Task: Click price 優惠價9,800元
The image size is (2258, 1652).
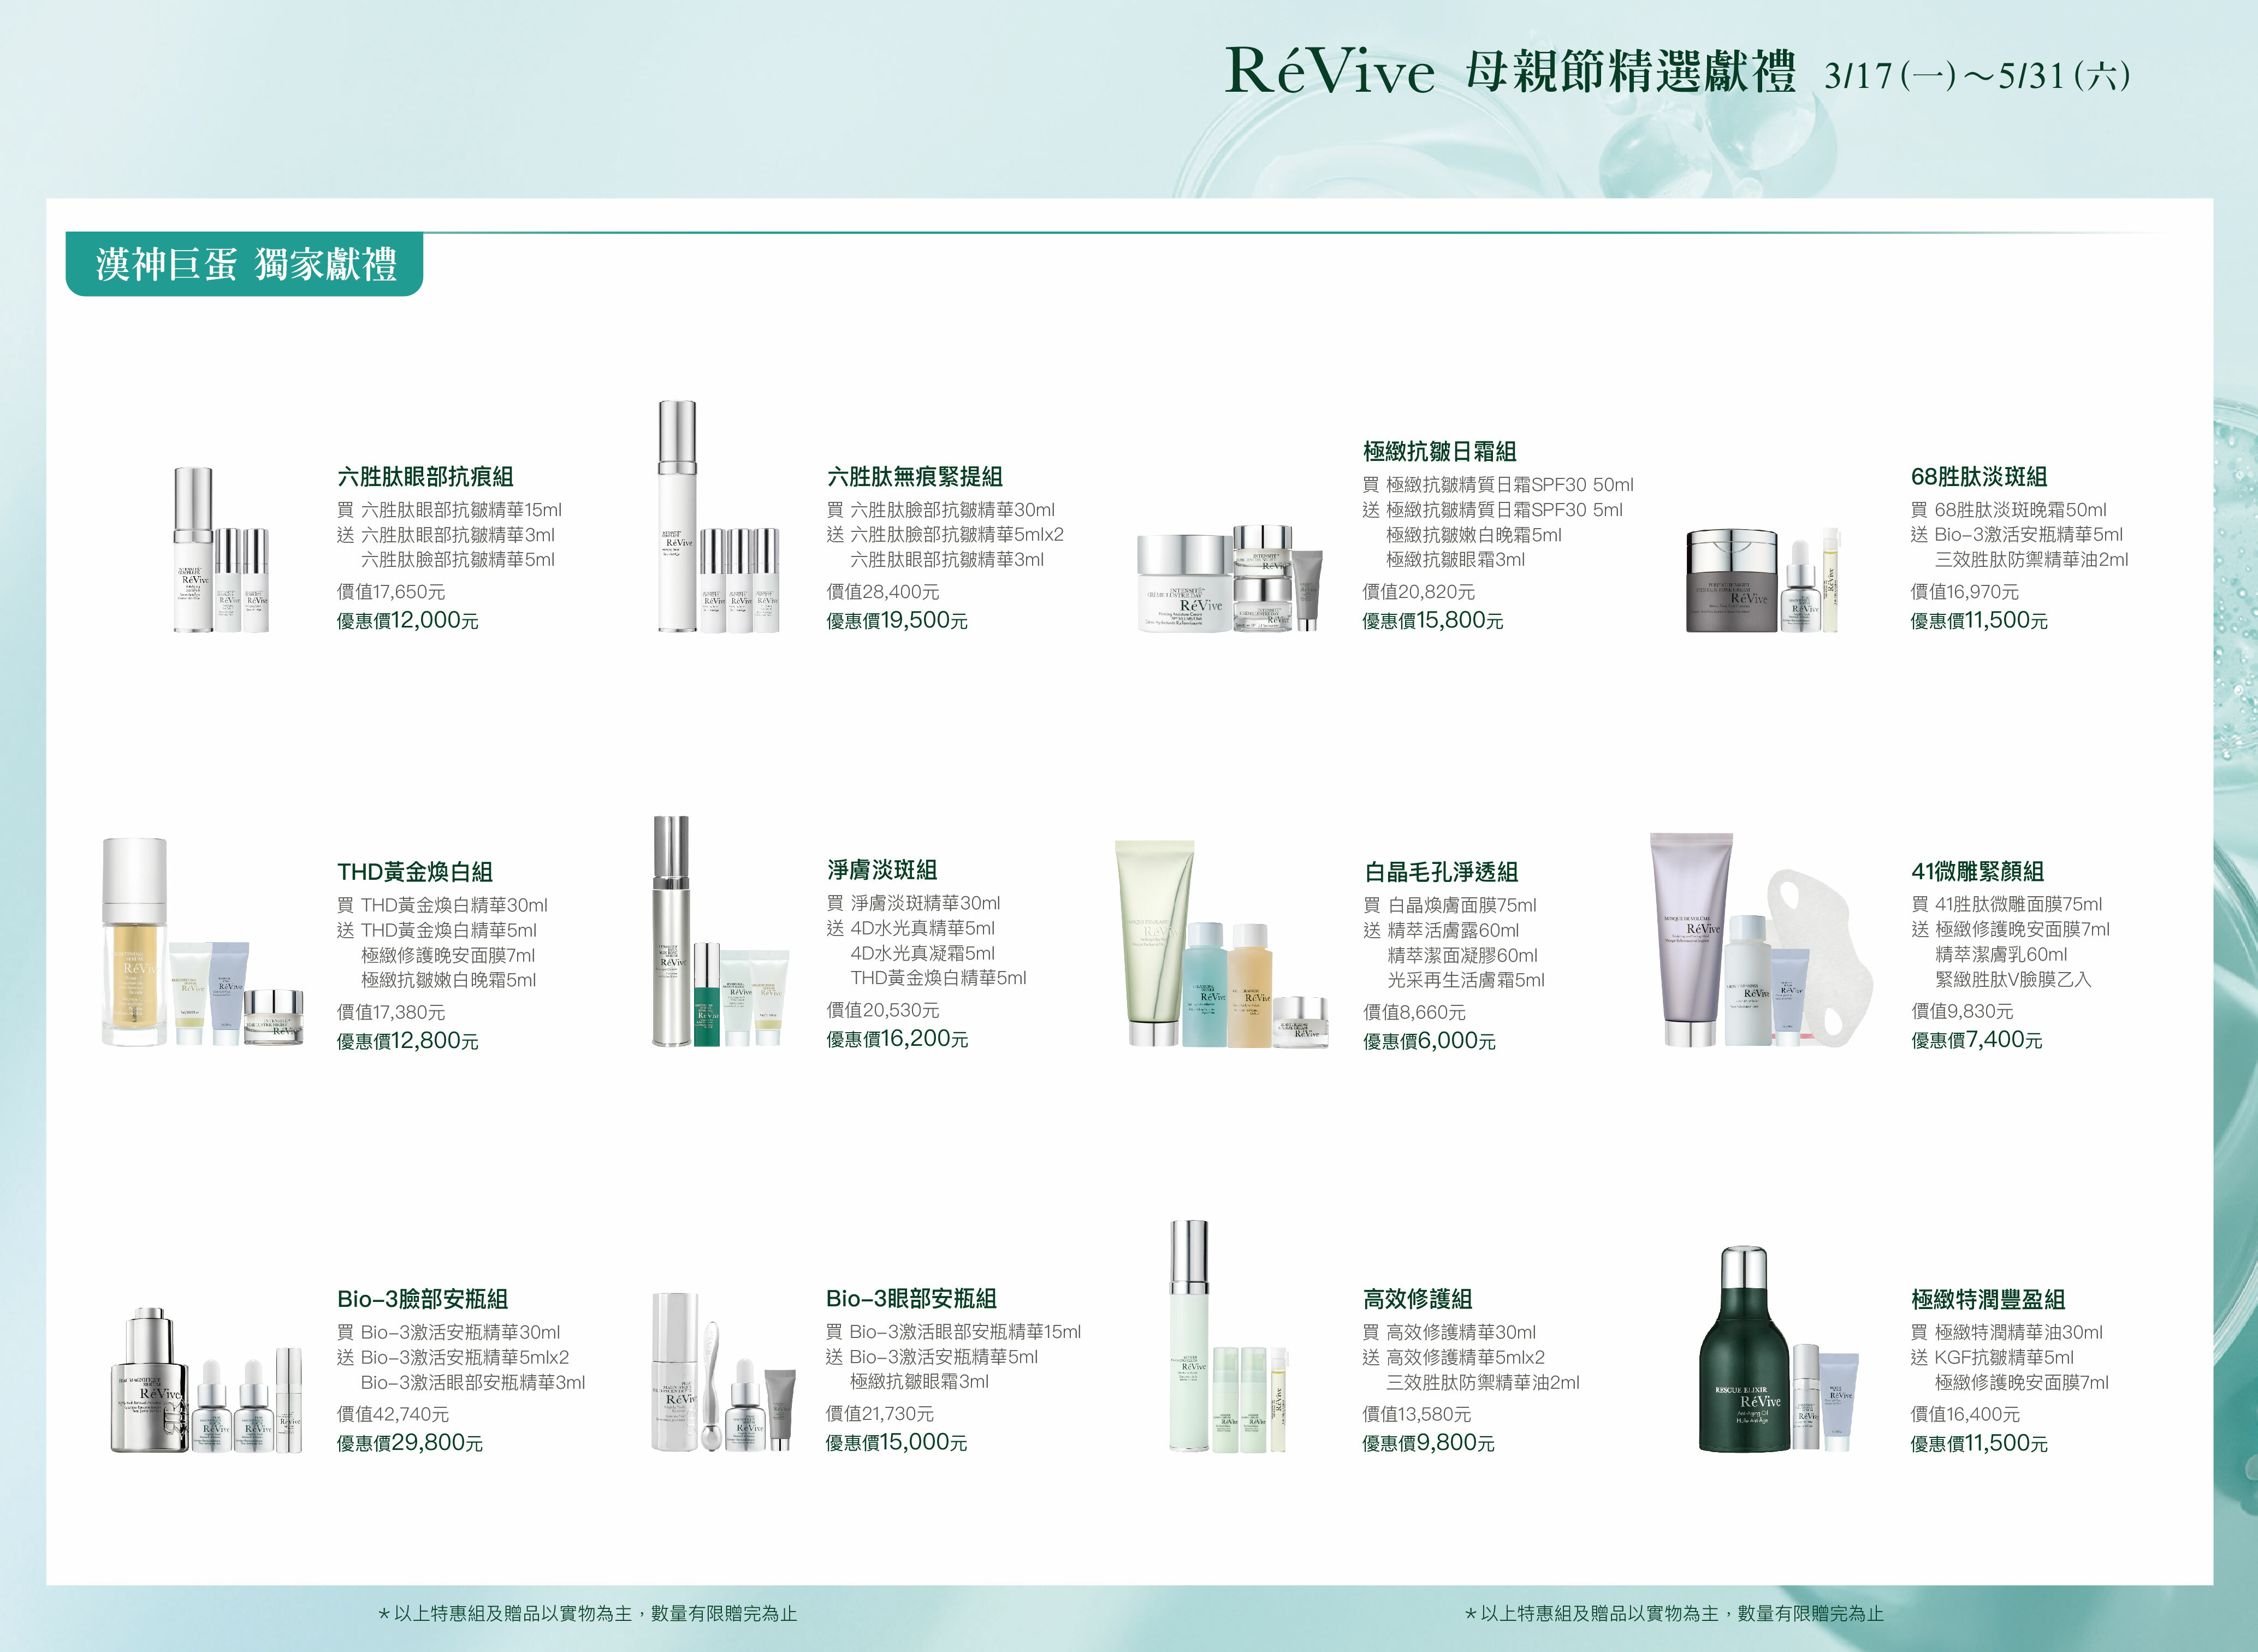Action: [x=1428, y=1443]
